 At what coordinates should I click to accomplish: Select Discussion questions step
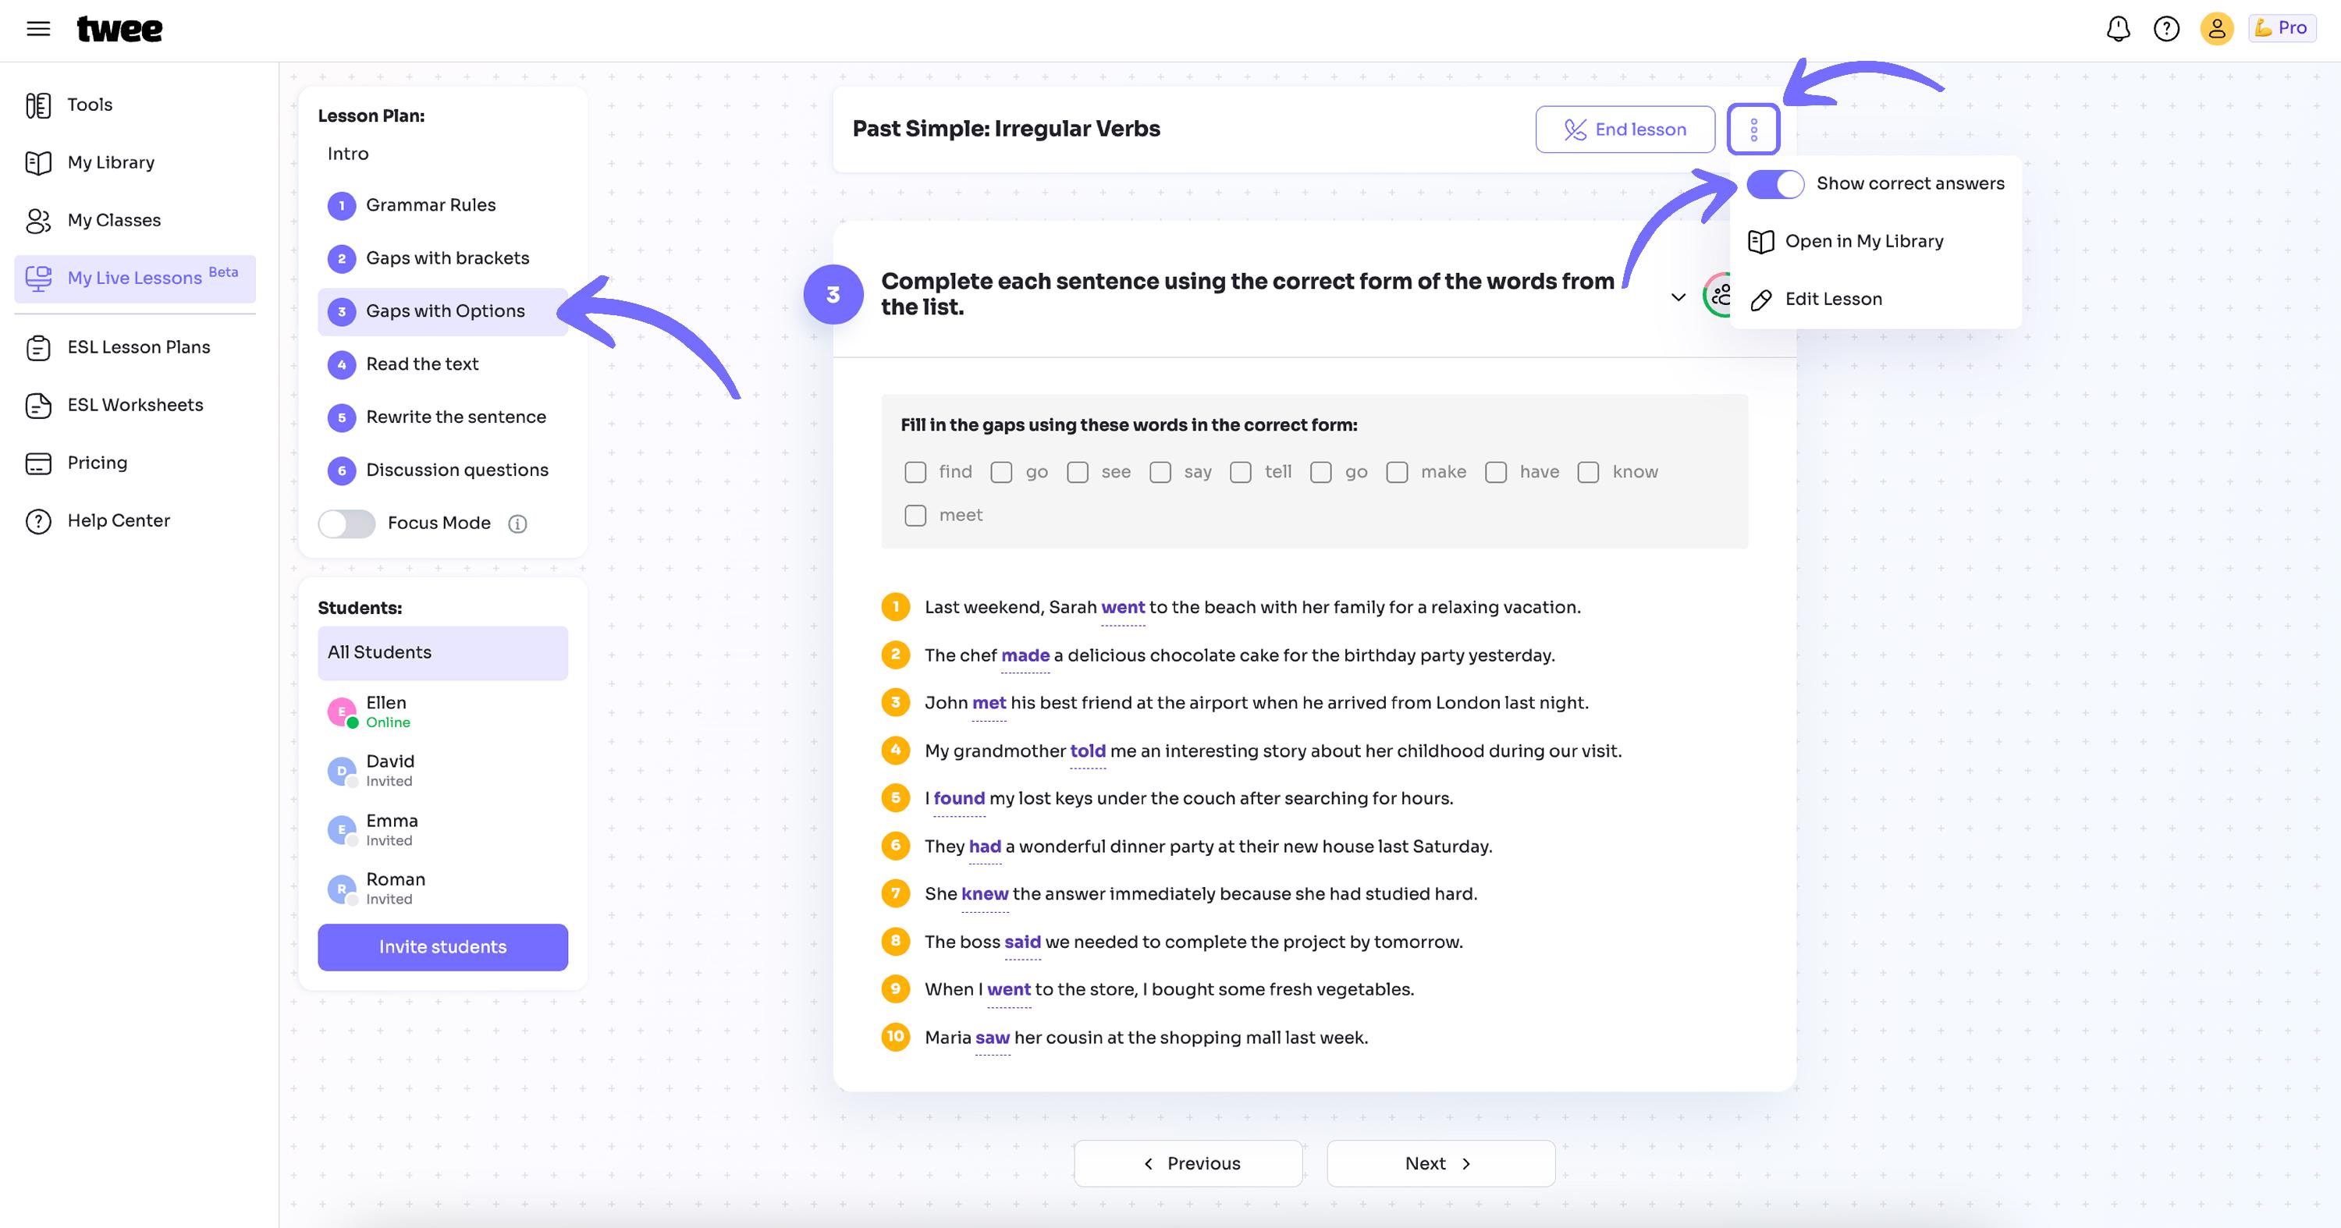point(442,470)
